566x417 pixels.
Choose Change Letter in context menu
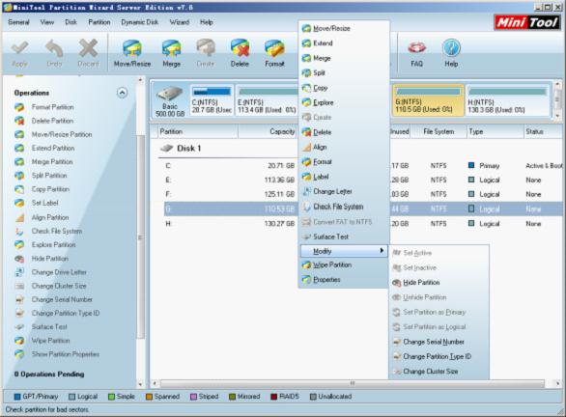(344, 191)
